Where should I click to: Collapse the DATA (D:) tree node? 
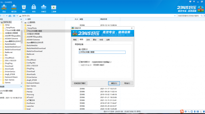pos(1,22)
